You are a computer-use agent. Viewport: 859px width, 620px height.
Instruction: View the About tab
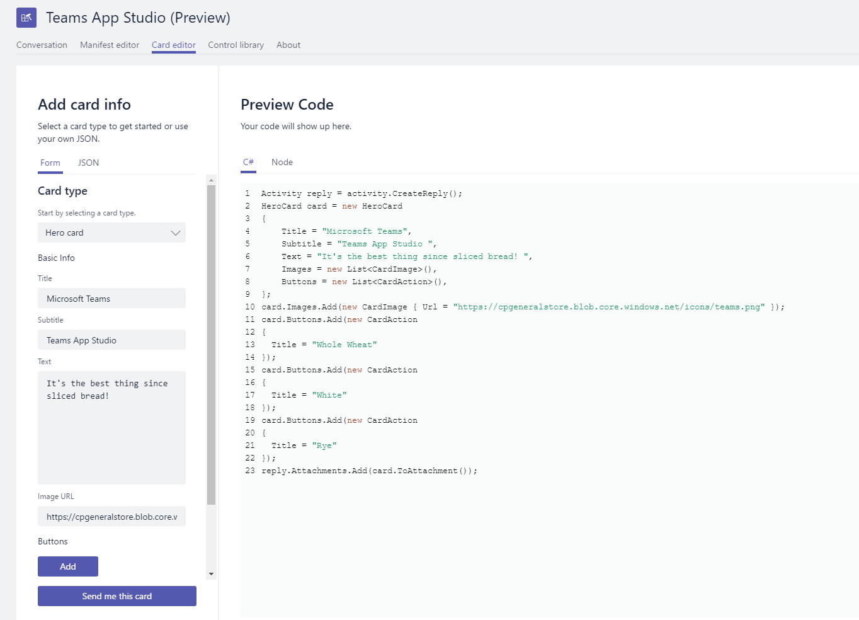[x=288, y=45]
